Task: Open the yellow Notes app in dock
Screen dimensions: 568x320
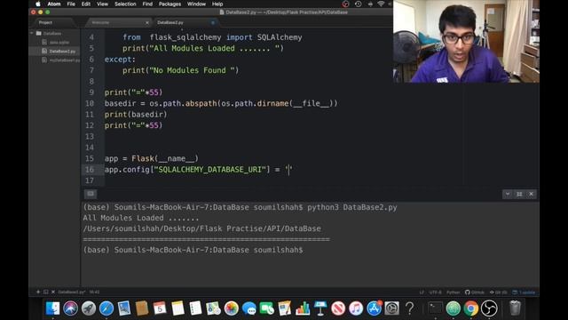Action: pyautogui.click(x=177, y=308)
